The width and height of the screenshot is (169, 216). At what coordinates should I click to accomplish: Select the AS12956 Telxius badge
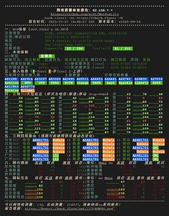pyautogui.click(x=12, y=89)
